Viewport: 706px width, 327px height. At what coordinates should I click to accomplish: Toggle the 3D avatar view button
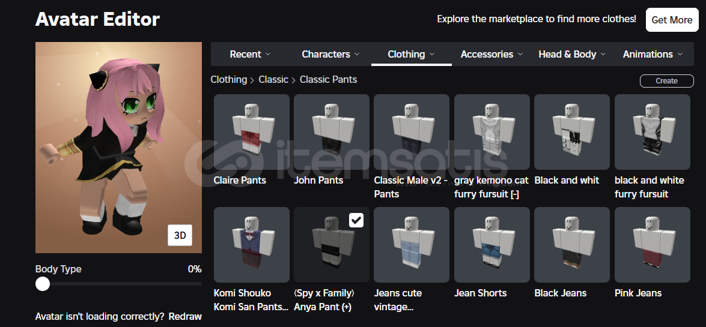[180, 235]
